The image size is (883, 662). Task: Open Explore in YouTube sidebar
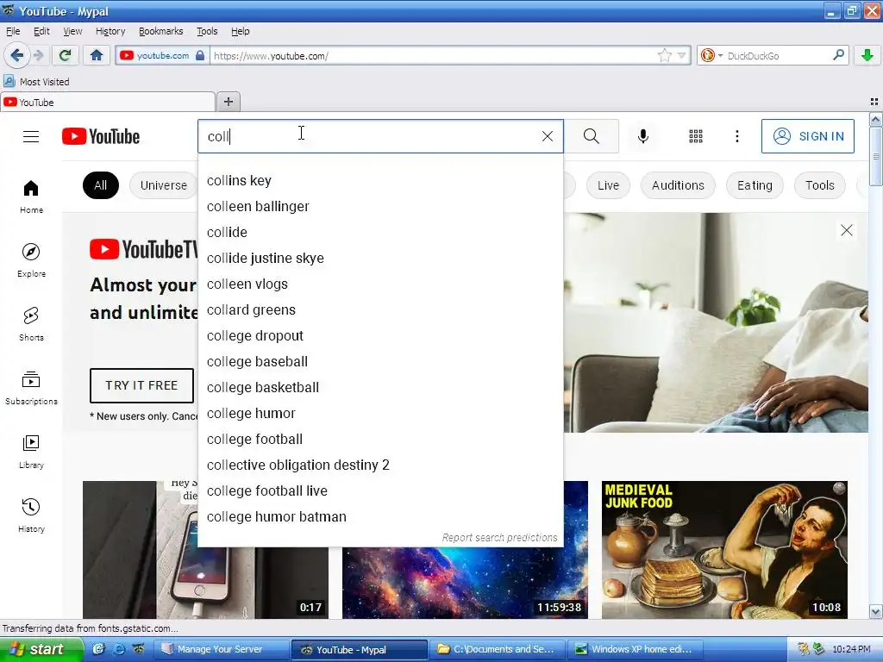pyautogui.click(x=31, y=260)
